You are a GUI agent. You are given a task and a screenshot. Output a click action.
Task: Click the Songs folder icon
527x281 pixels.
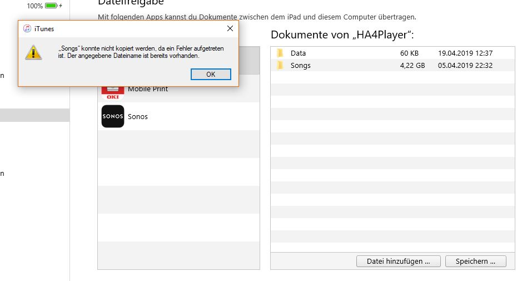coord(280,66)
